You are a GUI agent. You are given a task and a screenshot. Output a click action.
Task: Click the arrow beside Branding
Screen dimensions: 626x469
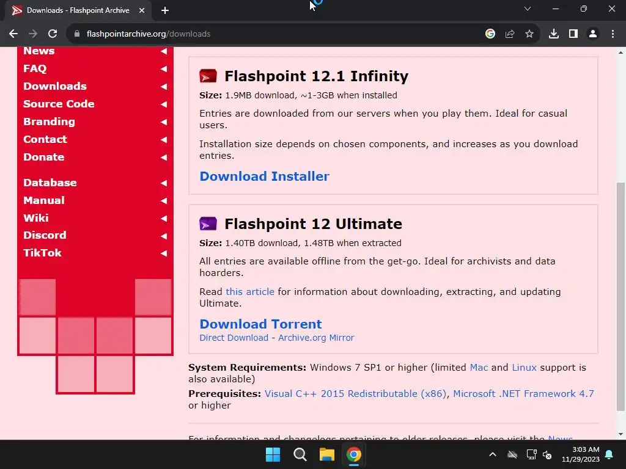click(x=164, y=122)
